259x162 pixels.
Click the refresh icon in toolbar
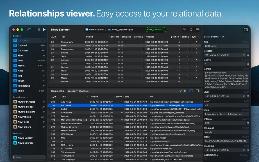tap(191, 30)
